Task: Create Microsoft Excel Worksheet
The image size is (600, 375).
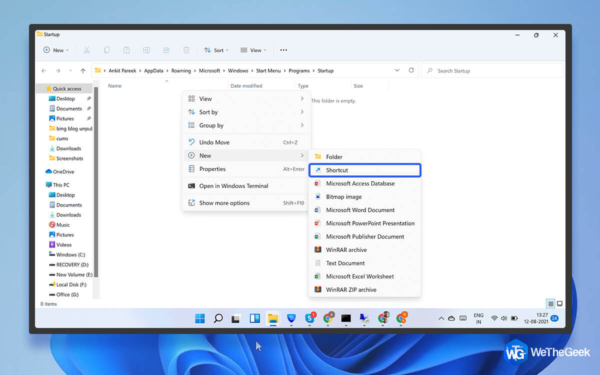Action: click(365, 276)
